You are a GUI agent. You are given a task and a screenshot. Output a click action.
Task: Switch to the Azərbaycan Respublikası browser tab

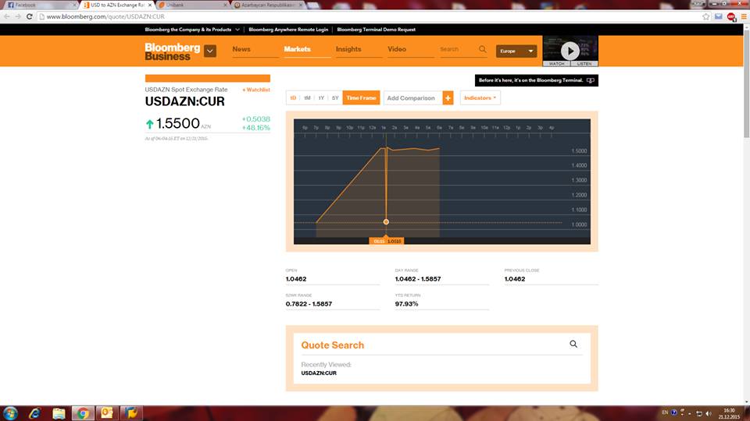tap(268, 5)
